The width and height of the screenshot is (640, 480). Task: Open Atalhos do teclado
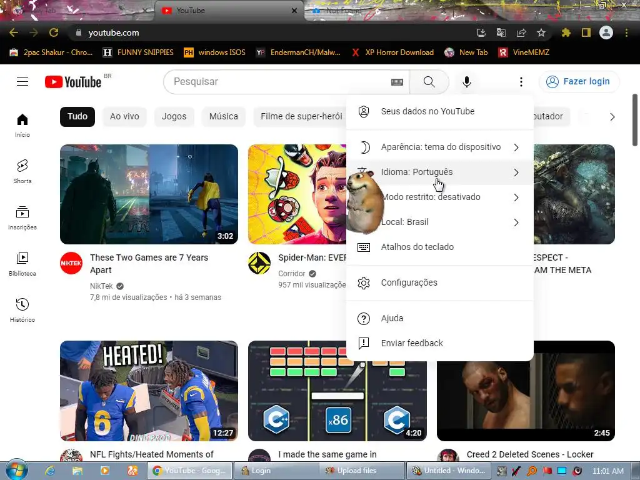tap(439, 247)
